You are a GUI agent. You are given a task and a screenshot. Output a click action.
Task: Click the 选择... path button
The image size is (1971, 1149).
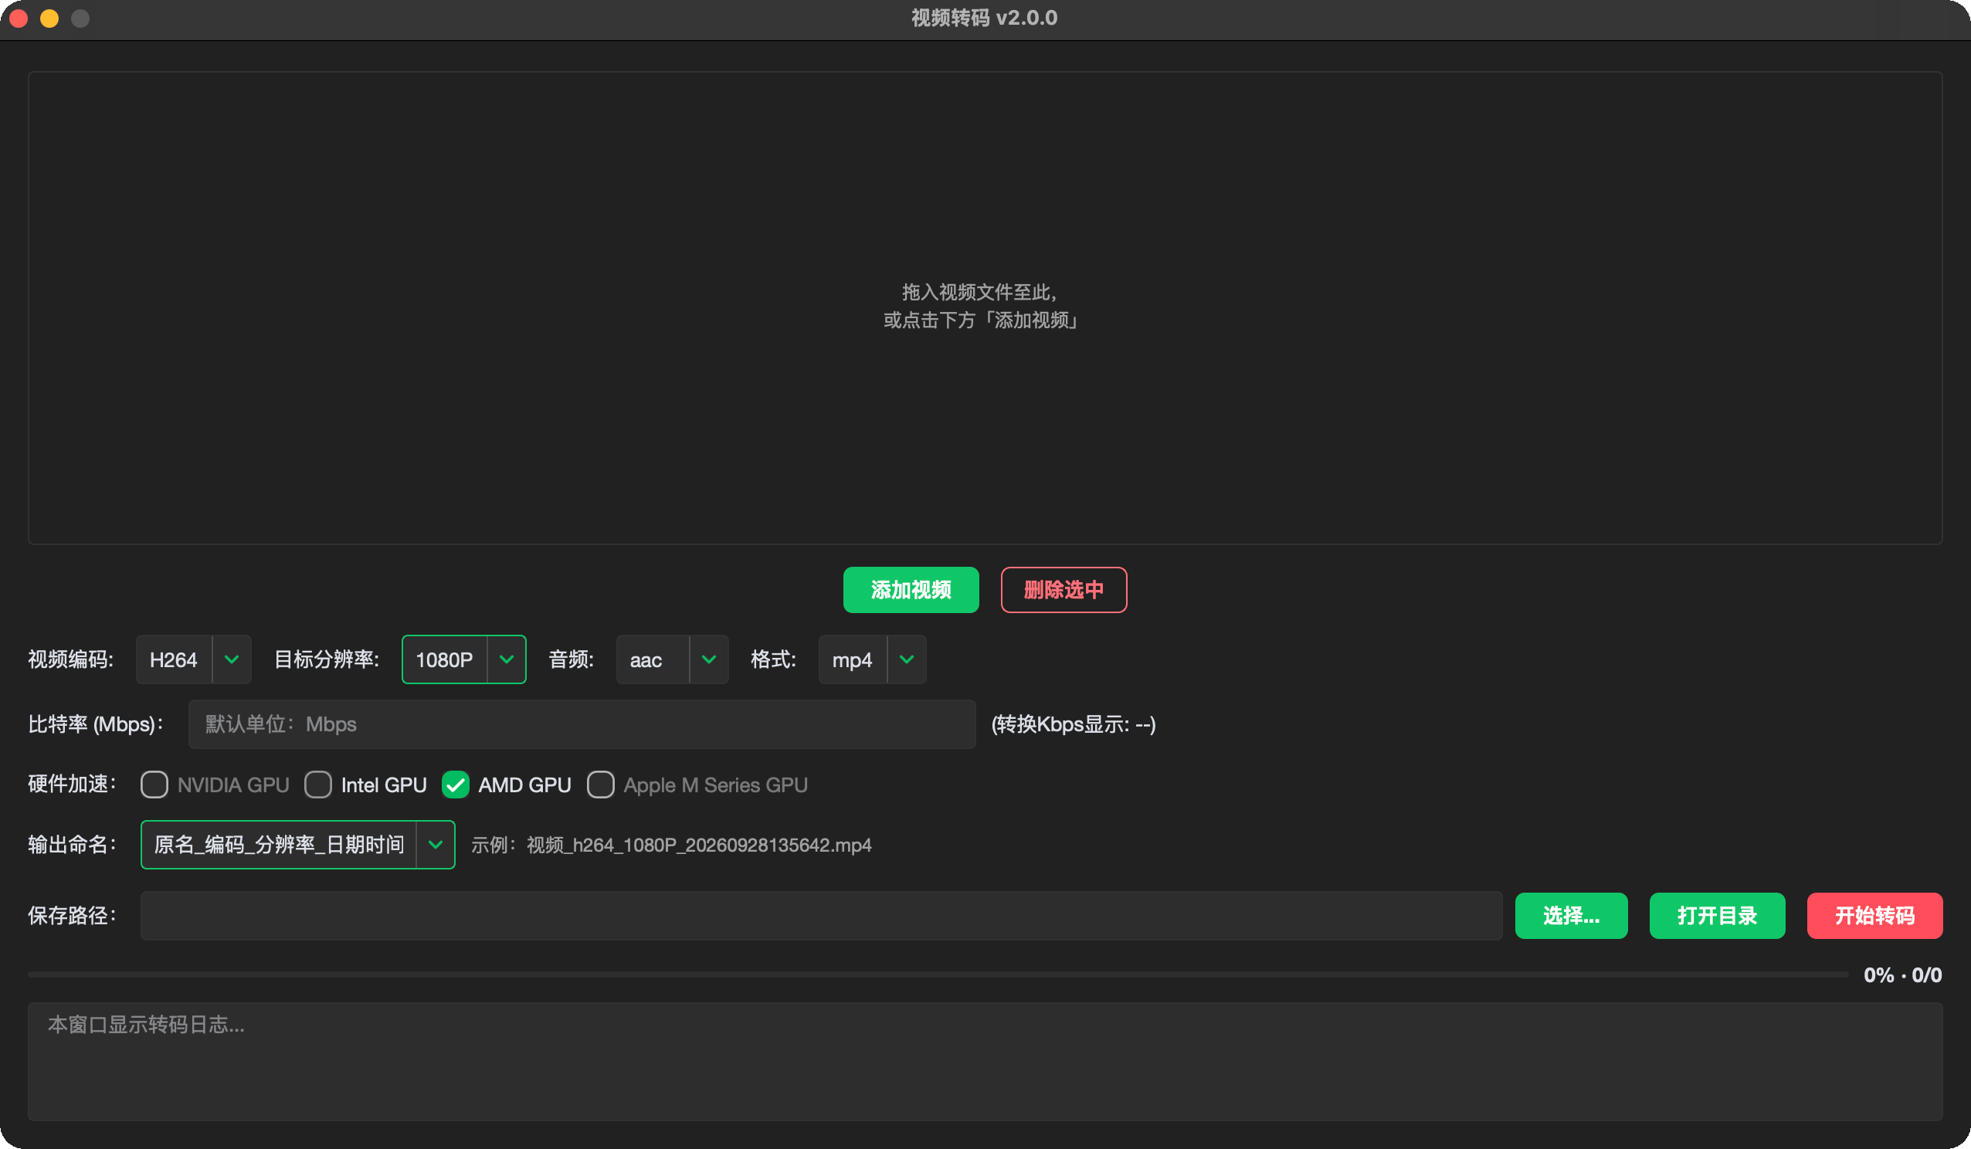(1572, 915)
